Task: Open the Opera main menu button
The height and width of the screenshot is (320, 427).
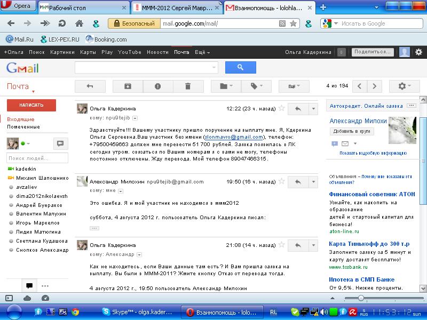Action: point(18,5)
